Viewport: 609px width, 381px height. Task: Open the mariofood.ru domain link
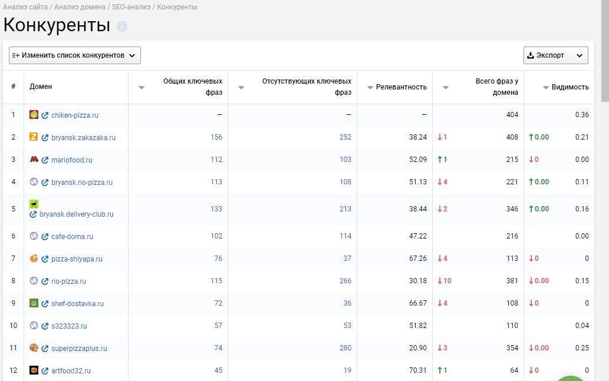pos(72,160)
